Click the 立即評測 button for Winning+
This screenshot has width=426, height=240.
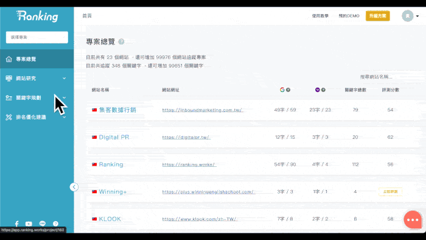pos(391,192)
